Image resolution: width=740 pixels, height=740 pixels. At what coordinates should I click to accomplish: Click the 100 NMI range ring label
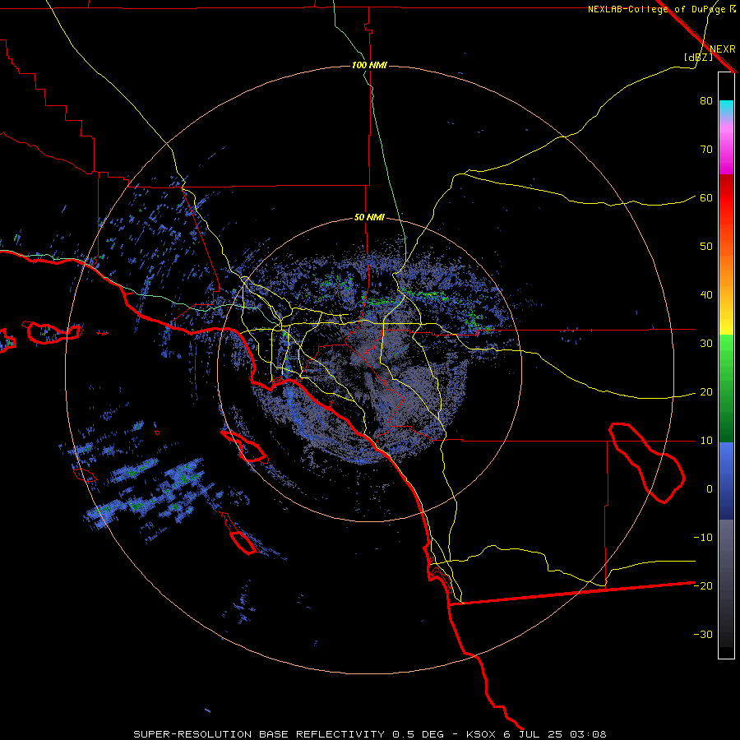[369, 65]
